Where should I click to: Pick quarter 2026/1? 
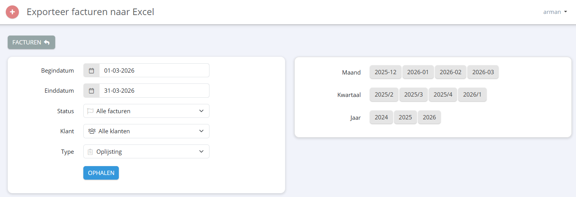coord(472,95)
